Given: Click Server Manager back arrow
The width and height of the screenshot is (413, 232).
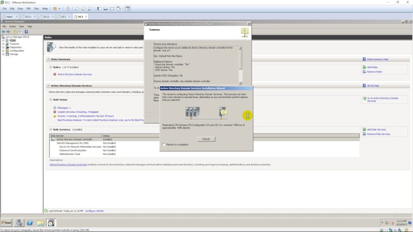Looking at the screenshot, I should 3,31.
